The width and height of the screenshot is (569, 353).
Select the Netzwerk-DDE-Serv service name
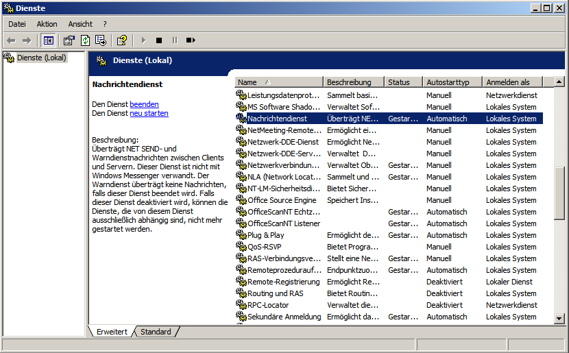pyautogui.click(x=283, y=154)
